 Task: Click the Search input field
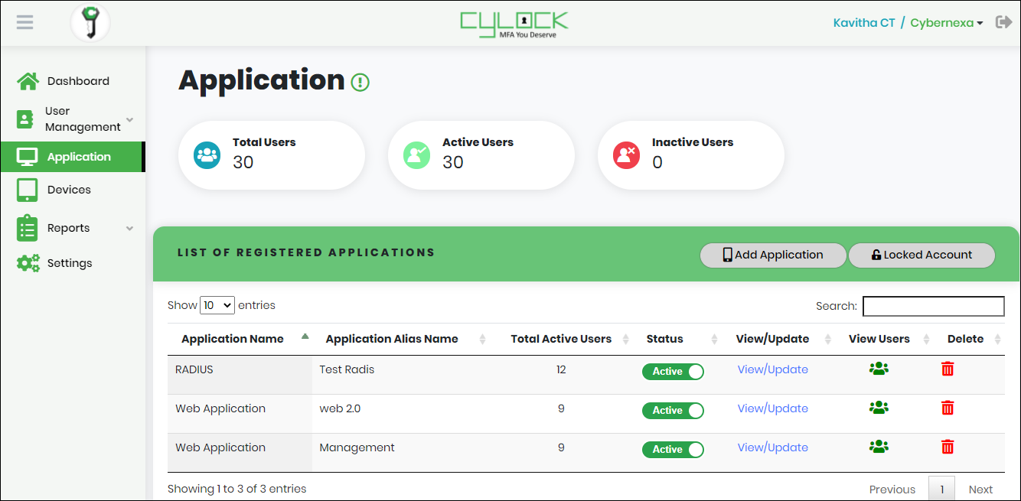933,306
